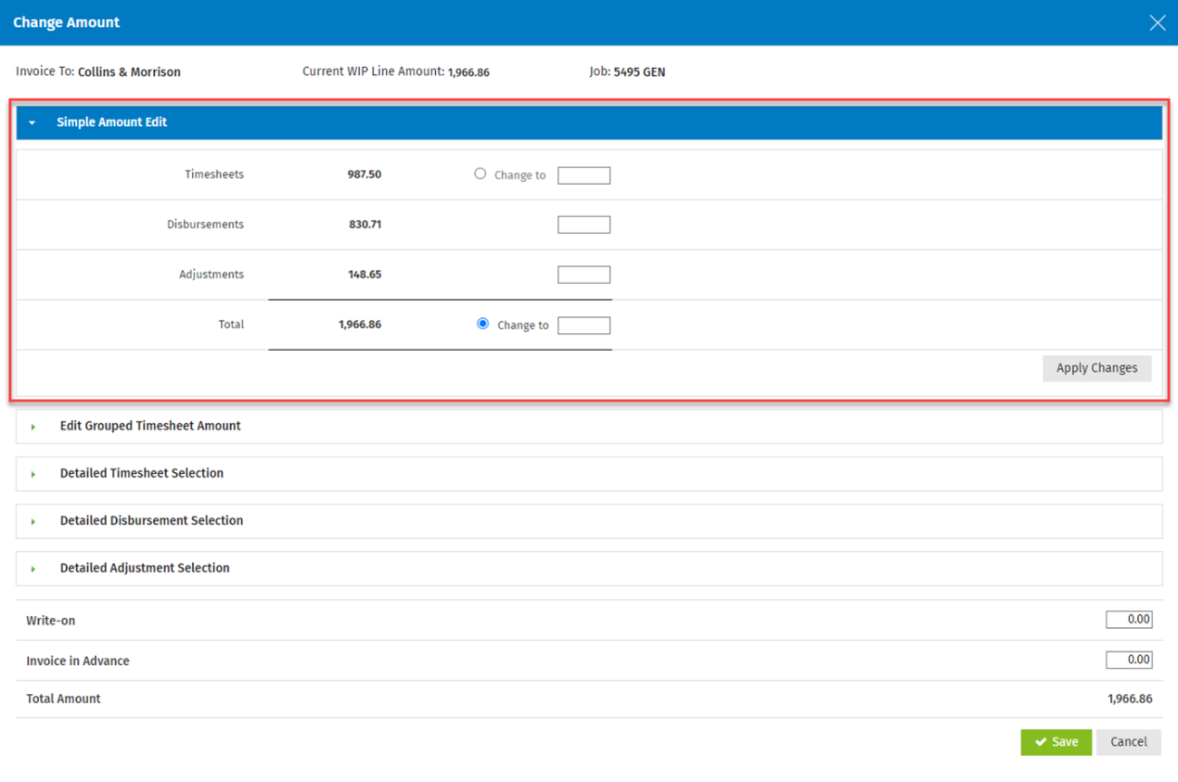Click Adjustments value 148.65
This screenshot has width=1178, height=782.
pyautogui.click(x=365, y=275)
